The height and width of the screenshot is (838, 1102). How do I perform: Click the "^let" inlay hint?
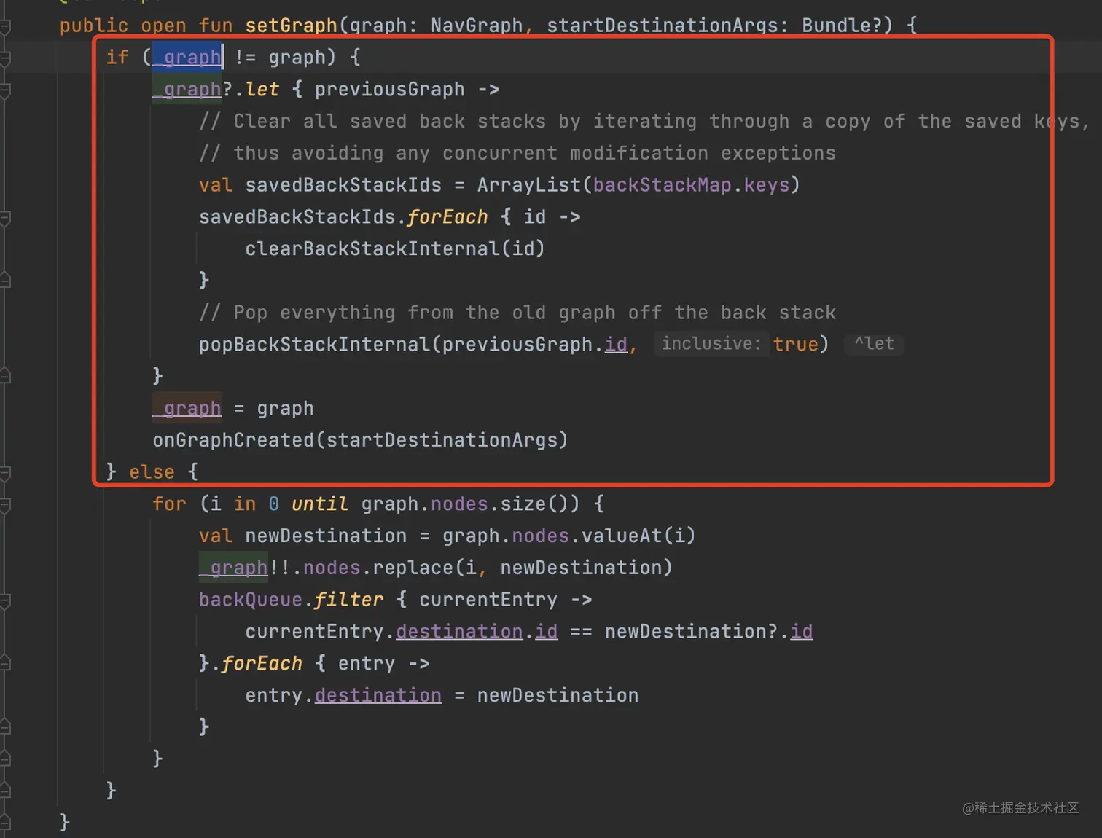pyautogui.click(x=873, y=344)
